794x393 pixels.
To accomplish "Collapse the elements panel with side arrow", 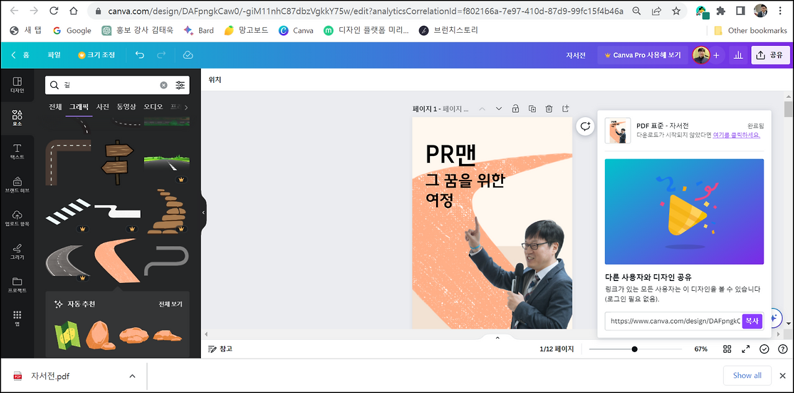I will coord(203,212).
